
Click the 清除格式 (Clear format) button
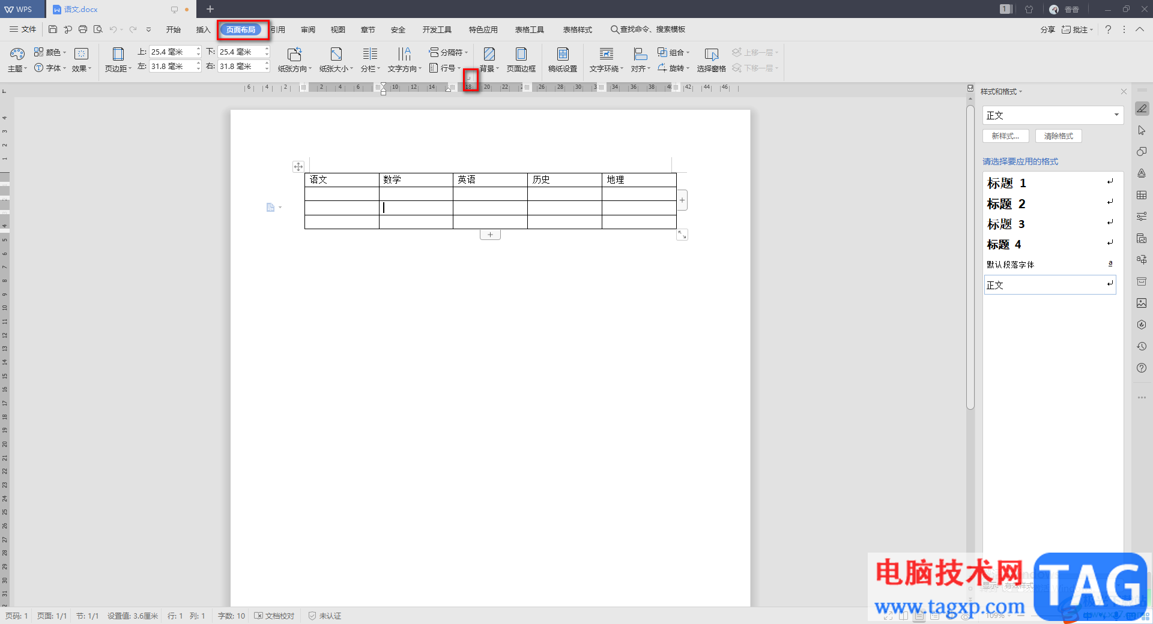(x=1059, y=136)
